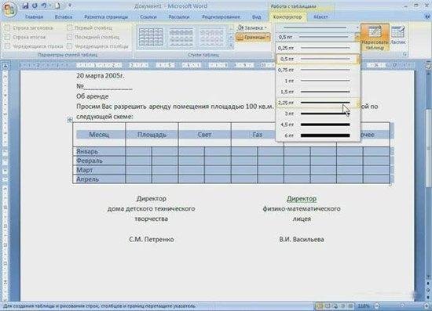
Task: Open the Главная tab
Action: (x=34, y=16)
